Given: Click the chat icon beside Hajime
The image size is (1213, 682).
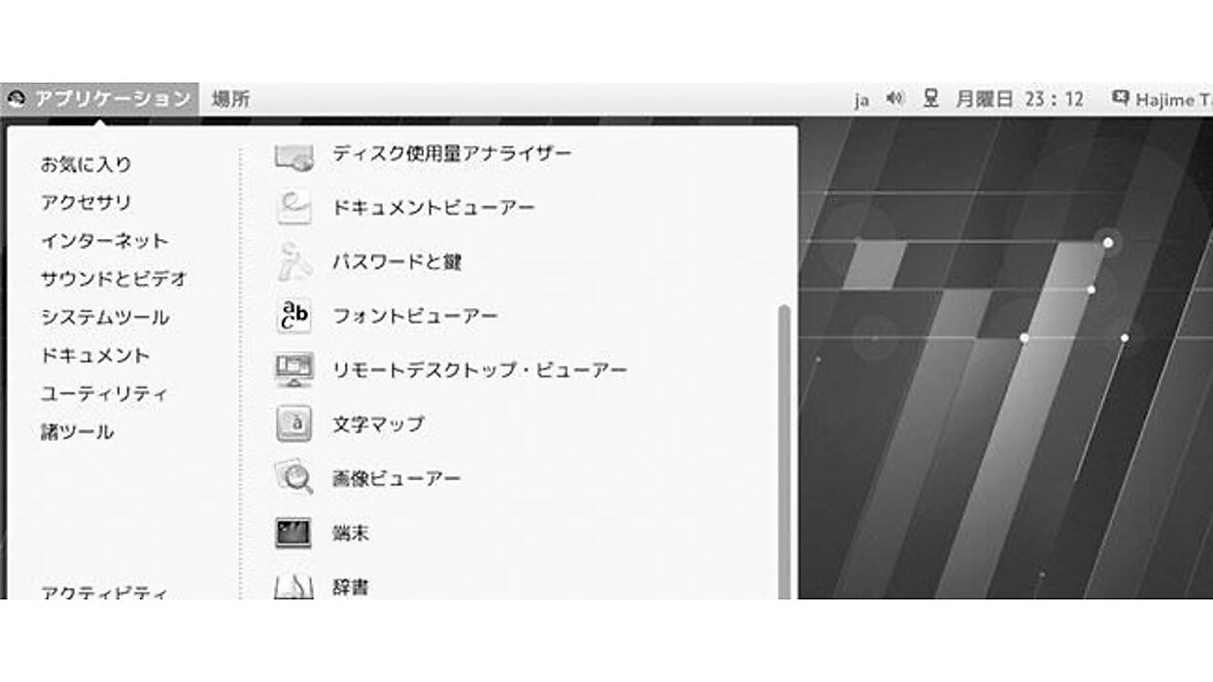Looking at the screenshot, I should (x=1121, y=98).
